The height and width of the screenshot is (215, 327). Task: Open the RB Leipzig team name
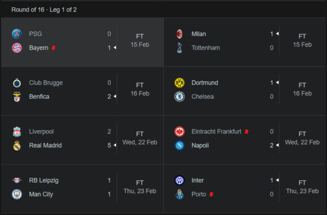(43, 180)
